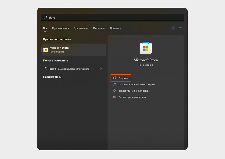This screenshot has height=159, width=225.
Task: Click the 'Лучшее соответствие' heading
Action: 57,39
